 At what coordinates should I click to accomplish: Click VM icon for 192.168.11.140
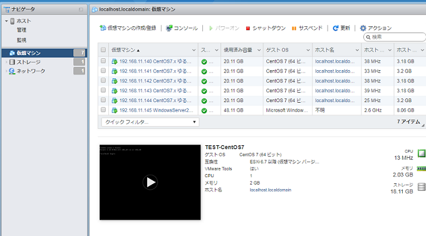115,61
